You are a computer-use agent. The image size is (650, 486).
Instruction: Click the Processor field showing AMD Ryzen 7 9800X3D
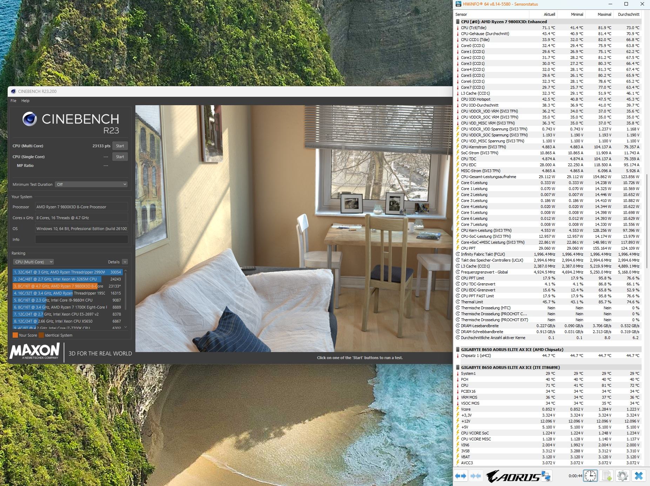point(81,207)
